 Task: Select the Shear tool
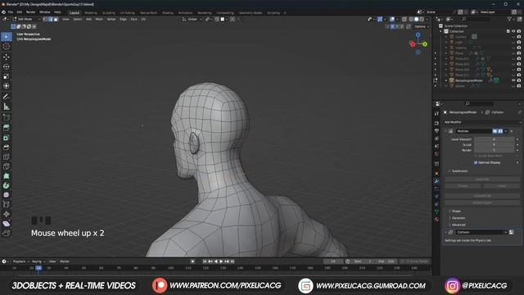[7, 224]
